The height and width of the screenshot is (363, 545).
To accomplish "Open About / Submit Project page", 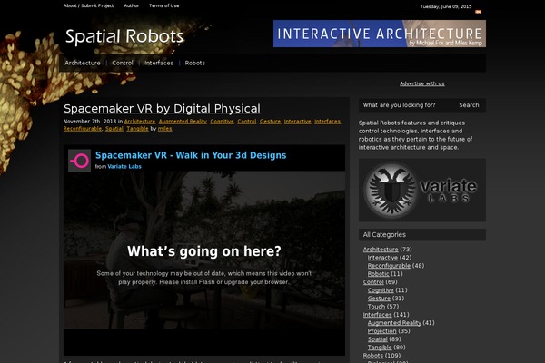I will point(88,5).
